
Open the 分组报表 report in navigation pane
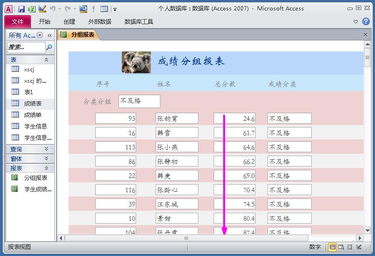click(30, 177)
